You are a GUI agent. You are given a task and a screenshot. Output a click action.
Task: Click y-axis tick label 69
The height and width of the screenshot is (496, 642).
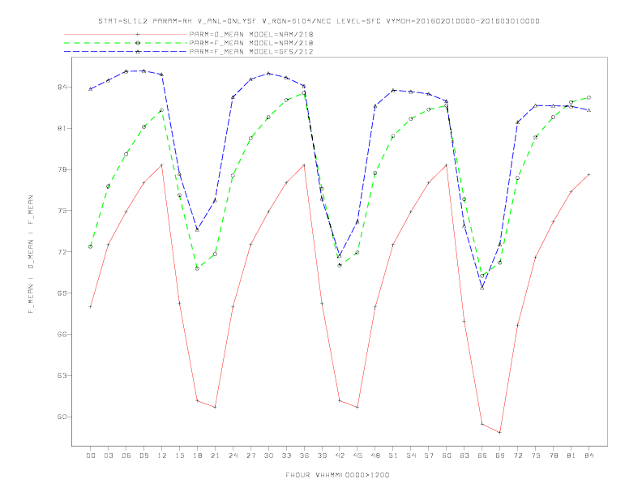[62, 293]
